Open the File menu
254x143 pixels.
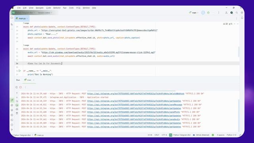coord(19,8)
